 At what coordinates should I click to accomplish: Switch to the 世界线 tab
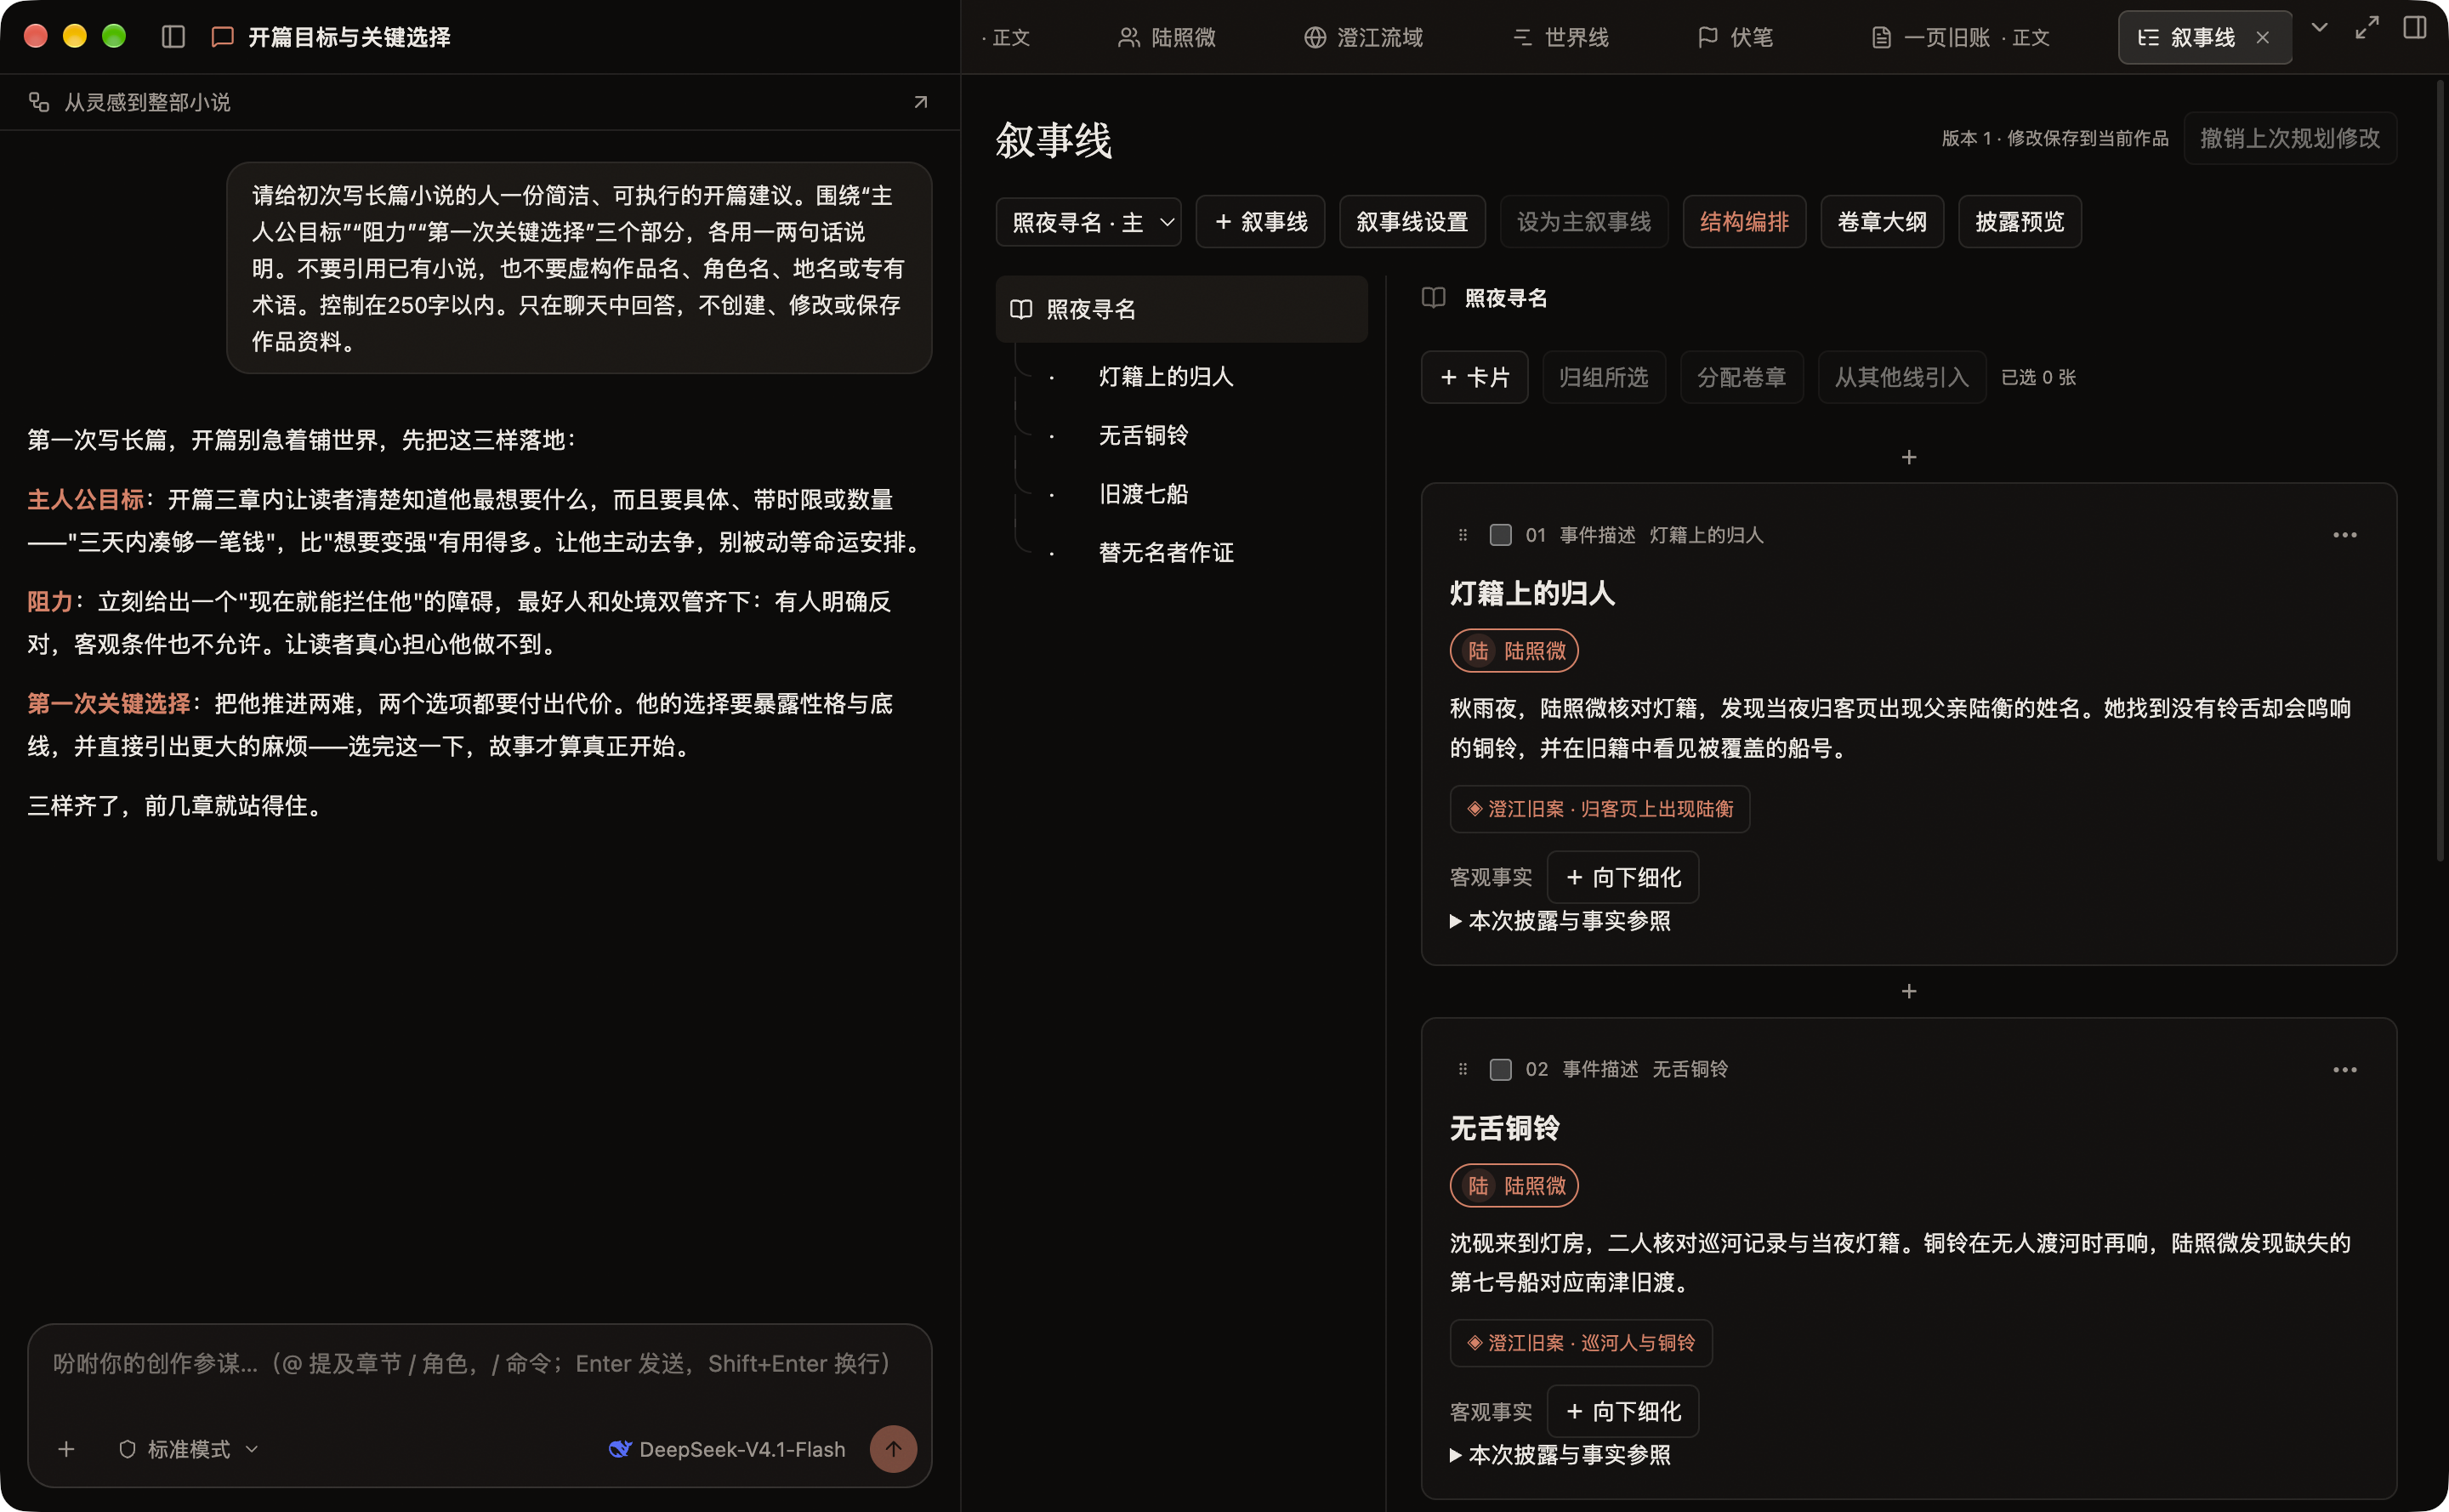(1561, 38)
